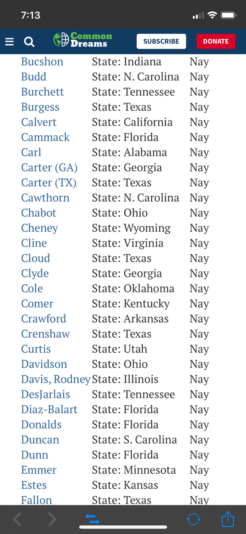Open the Burchett link
This screenshot has height=534, width=246.
42,92
